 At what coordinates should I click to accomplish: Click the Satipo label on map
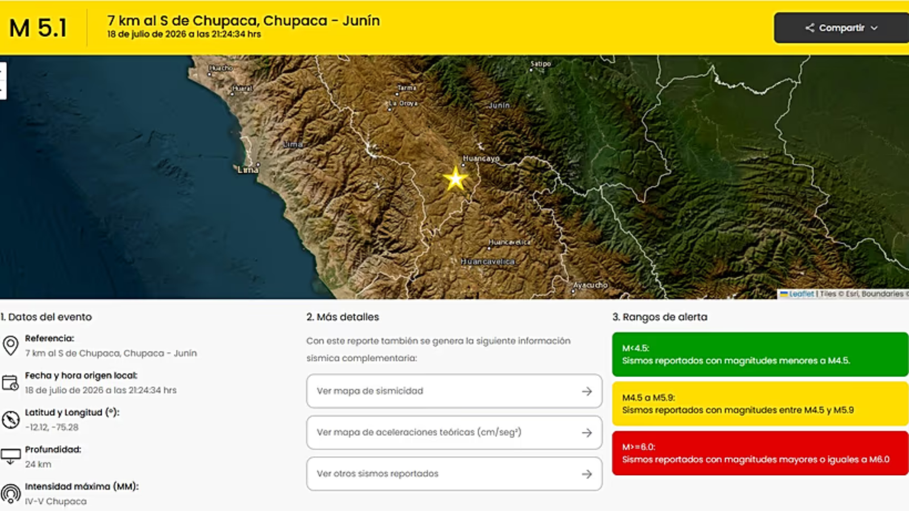[x=540, y=64]
